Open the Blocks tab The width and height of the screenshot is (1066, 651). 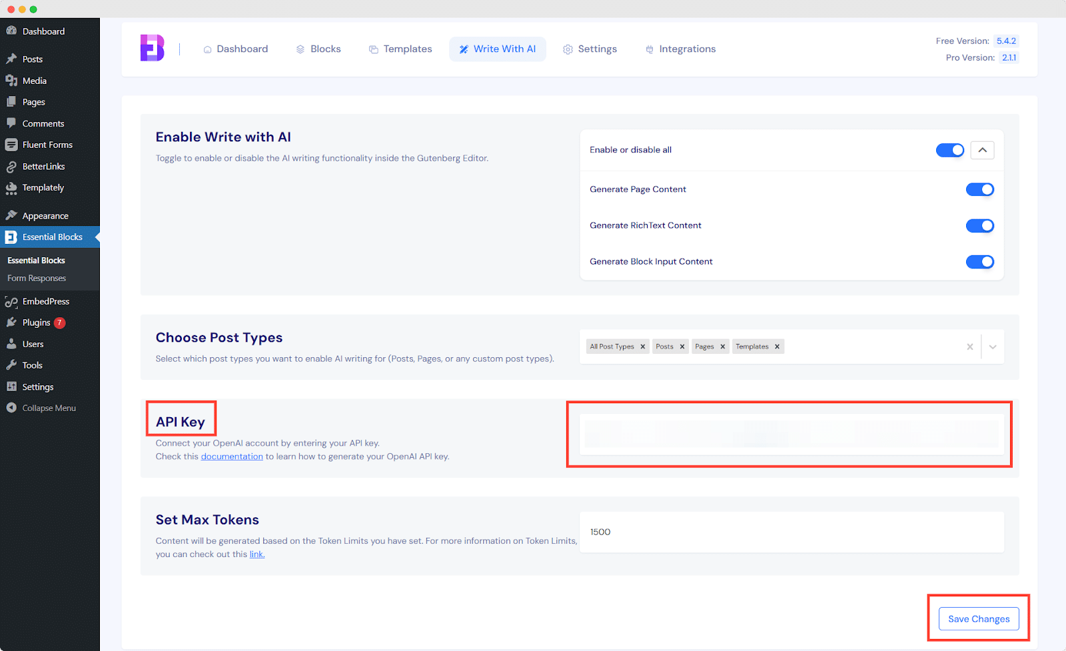[x=318, y=49]
